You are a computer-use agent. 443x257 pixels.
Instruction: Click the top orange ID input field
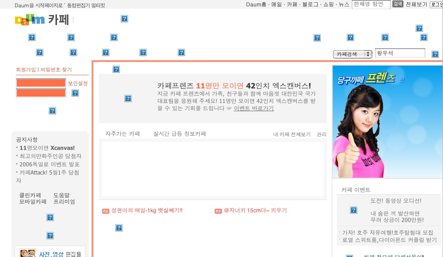tap(41, 83)
